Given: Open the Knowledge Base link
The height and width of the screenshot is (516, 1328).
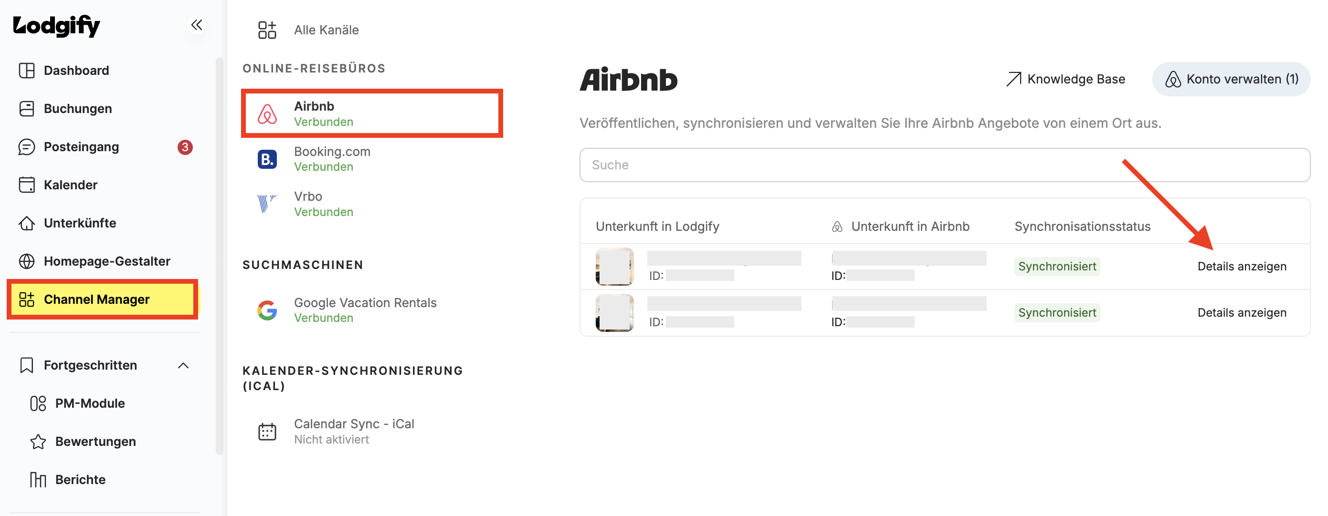Looking at the screenshot, I should pyautogui.click(x=1065, y=79).
